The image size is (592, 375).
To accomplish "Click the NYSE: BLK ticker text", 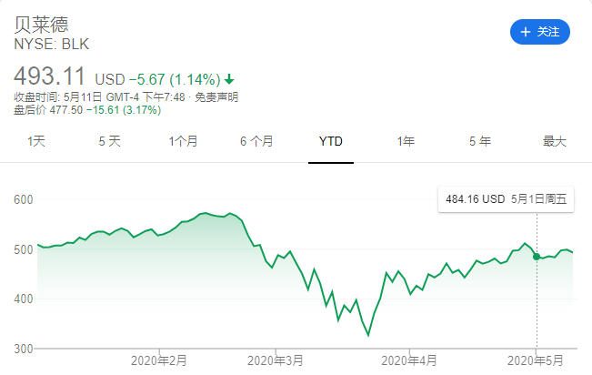I will pyautogui.click(x=52, y=43).
